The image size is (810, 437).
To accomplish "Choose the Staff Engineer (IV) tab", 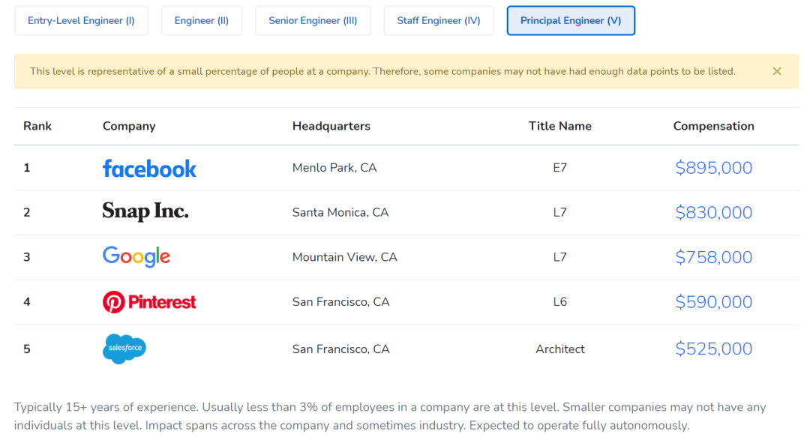I will pyautogui.click(x=439, y=21).
